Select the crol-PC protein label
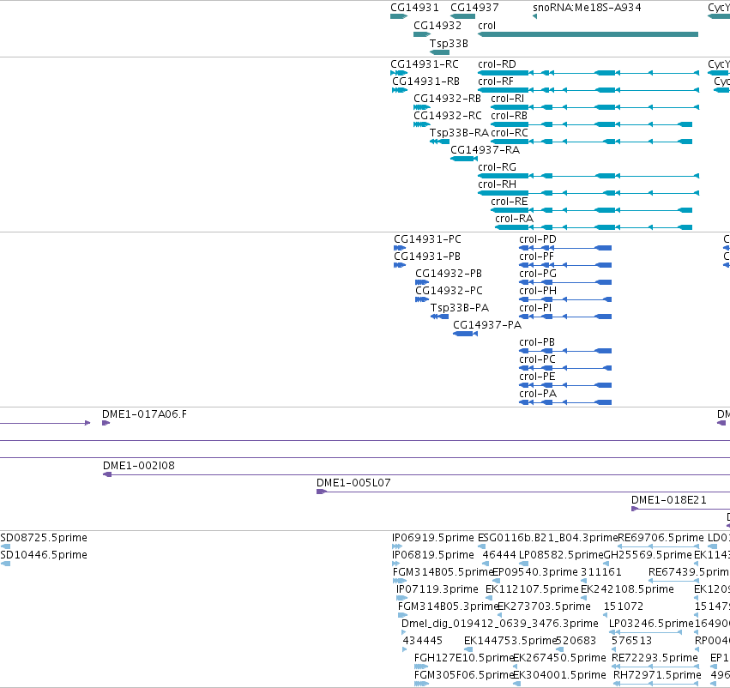This screenshot has height=688, width=730. (537, 359)
